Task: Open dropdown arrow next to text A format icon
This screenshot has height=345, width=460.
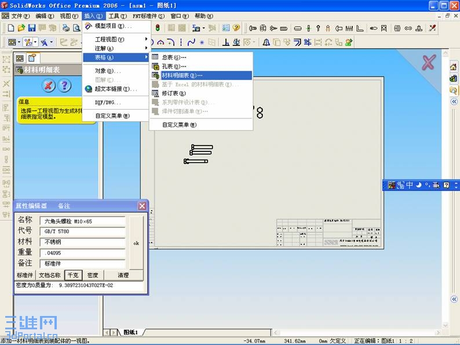Action: (52, 42)
